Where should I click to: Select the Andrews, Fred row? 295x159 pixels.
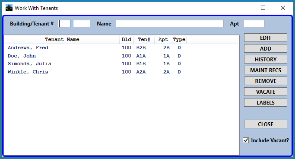pyautogui.click(x=121, y=48)
